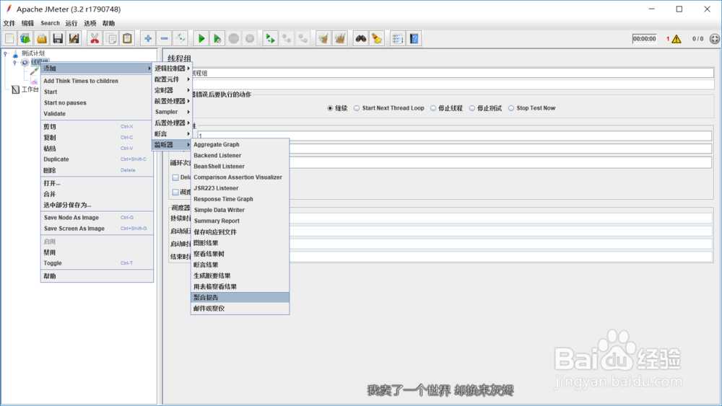Open search with binoculars icon
The width and height of the screenshot is (722, 406).
360,39
